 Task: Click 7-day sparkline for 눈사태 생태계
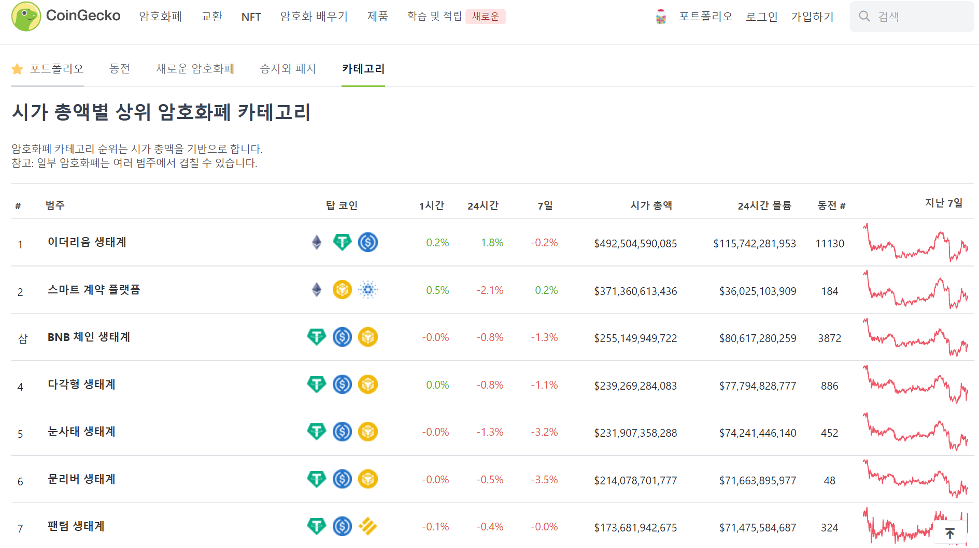[916, 432]
